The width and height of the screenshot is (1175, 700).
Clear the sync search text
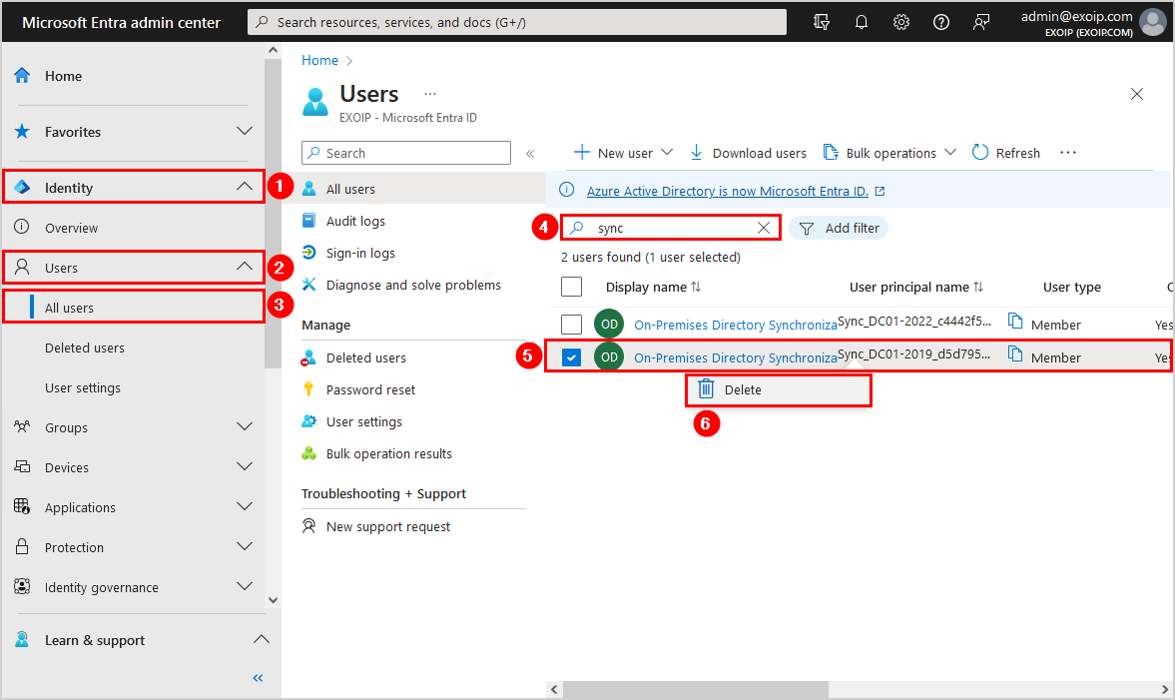click(x=764, y=228)
